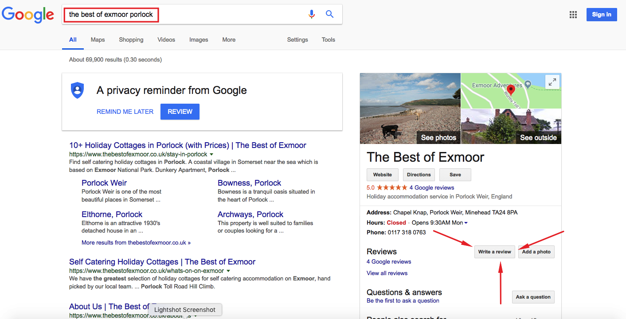
Task: Click the Directions button
Action: coord(419,175)
